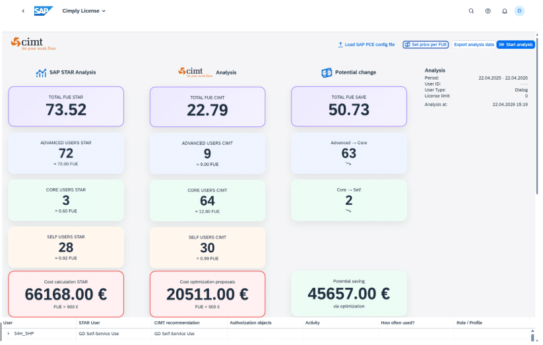
Task: Open the notifications bell
Action: pos(505,11)
